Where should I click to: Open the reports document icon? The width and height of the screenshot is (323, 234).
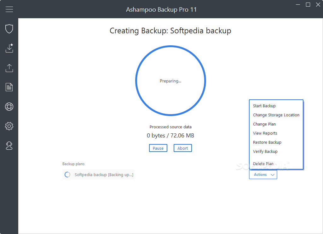click(x=9, y=87)
